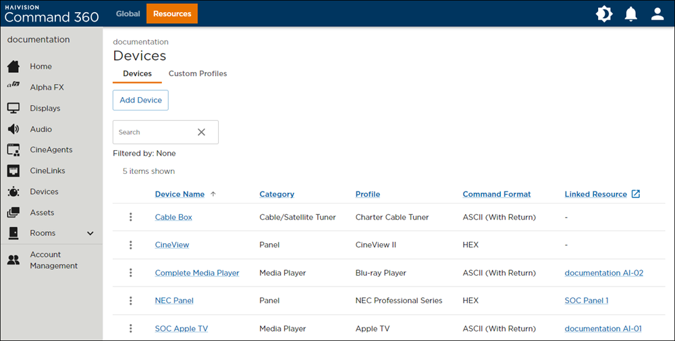
Task: Select the Audio speaker icon
Action: click(13, 129)
